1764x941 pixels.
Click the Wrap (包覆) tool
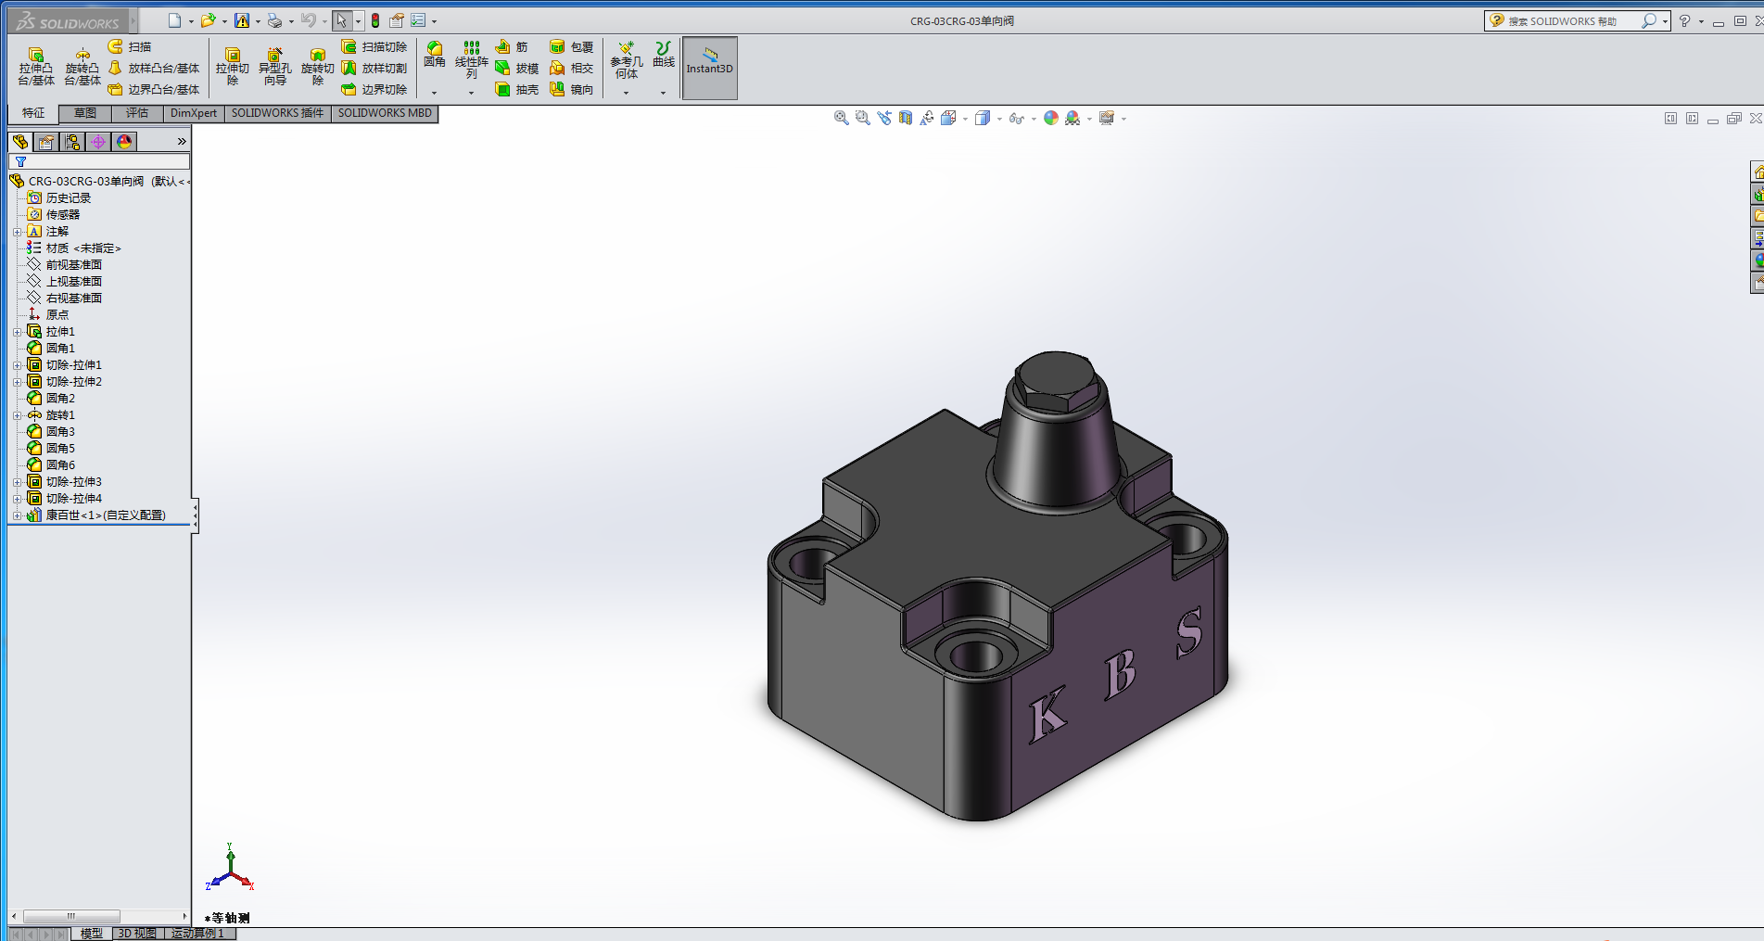point(572,46)
